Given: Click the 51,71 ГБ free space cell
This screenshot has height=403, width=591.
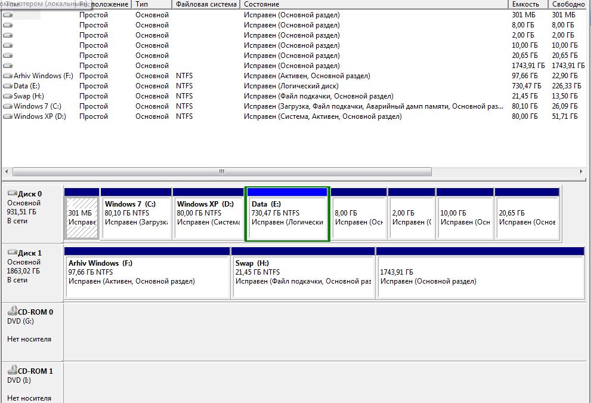Looking at the screenshot, I should (x=565, y=116).
